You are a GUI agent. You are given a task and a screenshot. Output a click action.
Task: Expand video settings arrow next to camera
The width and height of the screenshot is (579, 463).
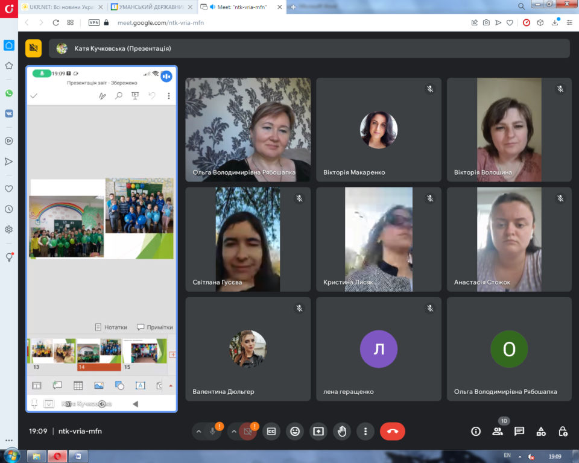[x=234, y=431]
